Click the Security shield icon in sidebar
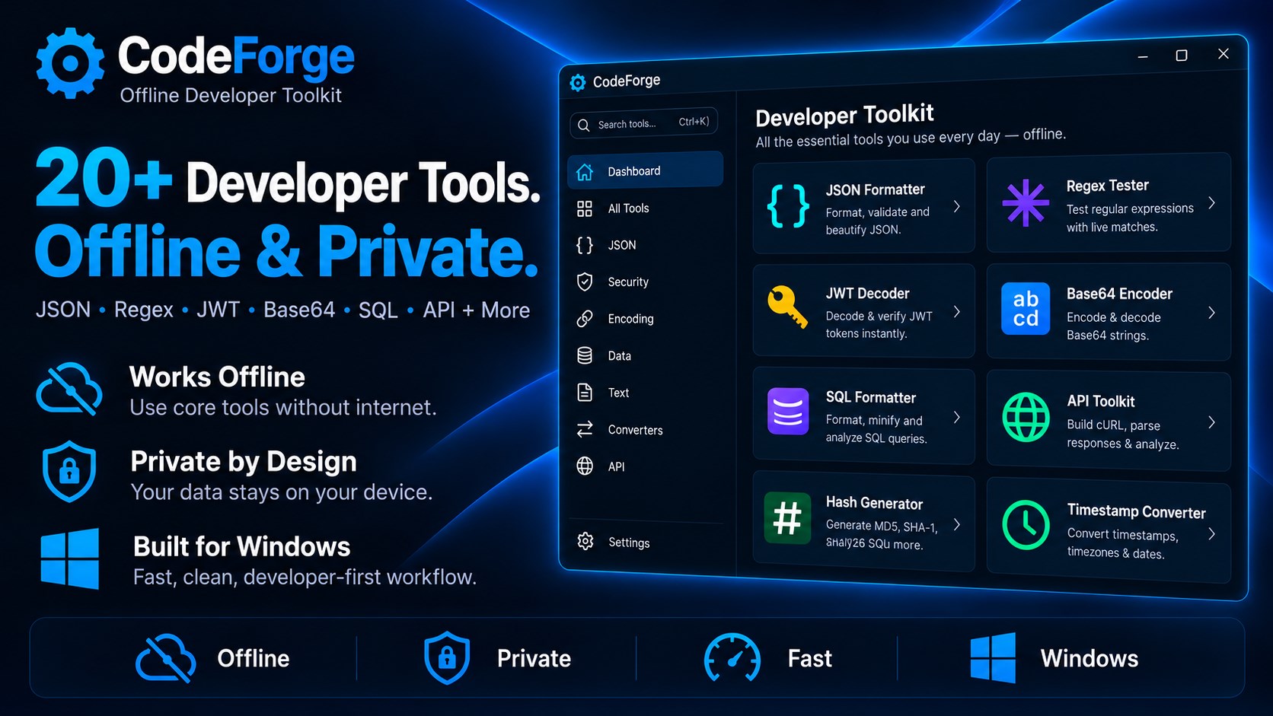This screenshot has width=1273, height=716. coord(585,282)
